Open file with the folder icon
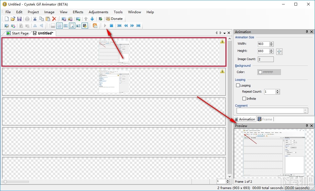 pyautogui.click(x=13, y=19)
